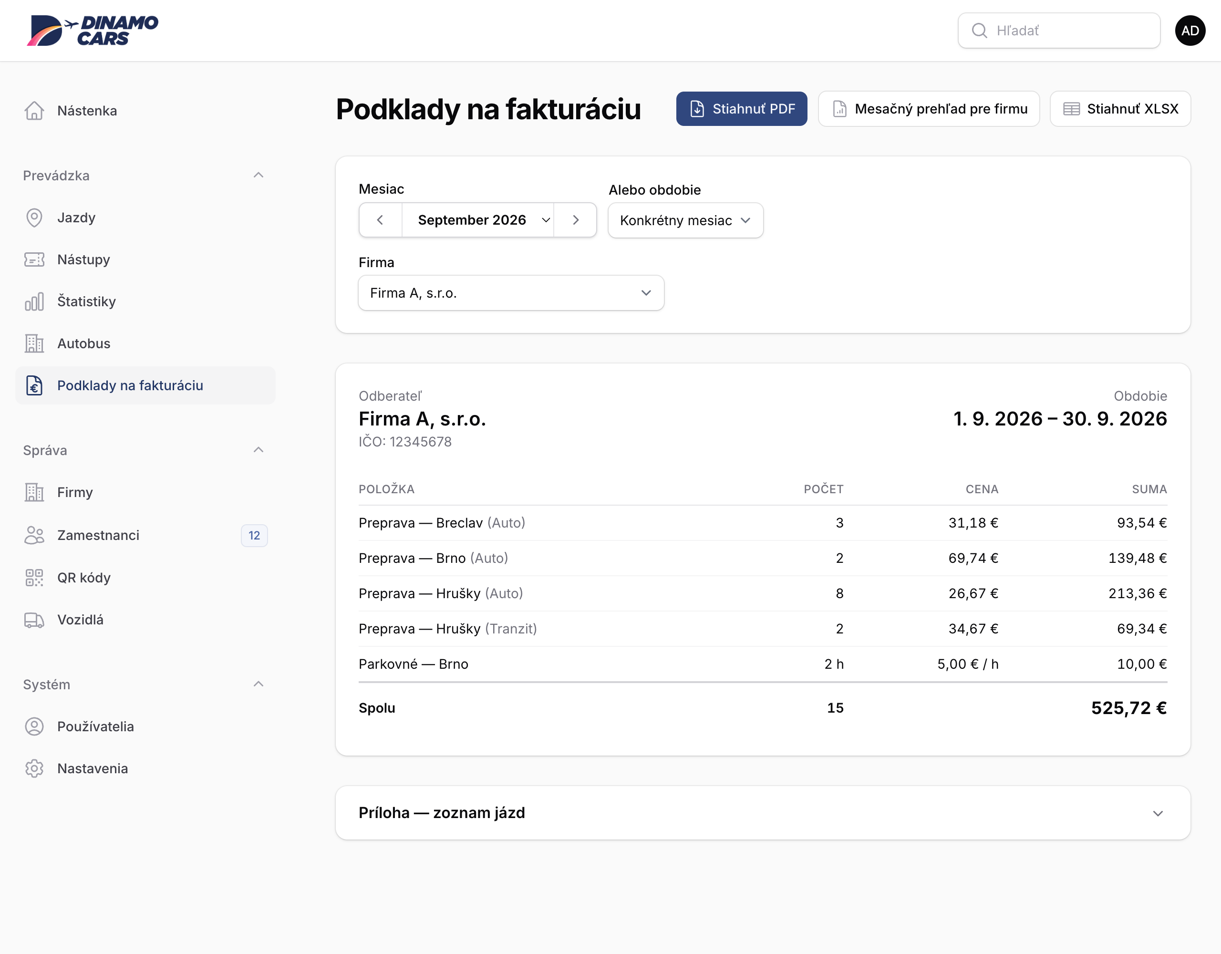The height and width of the screenshot is (954, 1221).
Task: Click the Firmy building icon
Action: (34, 492)
